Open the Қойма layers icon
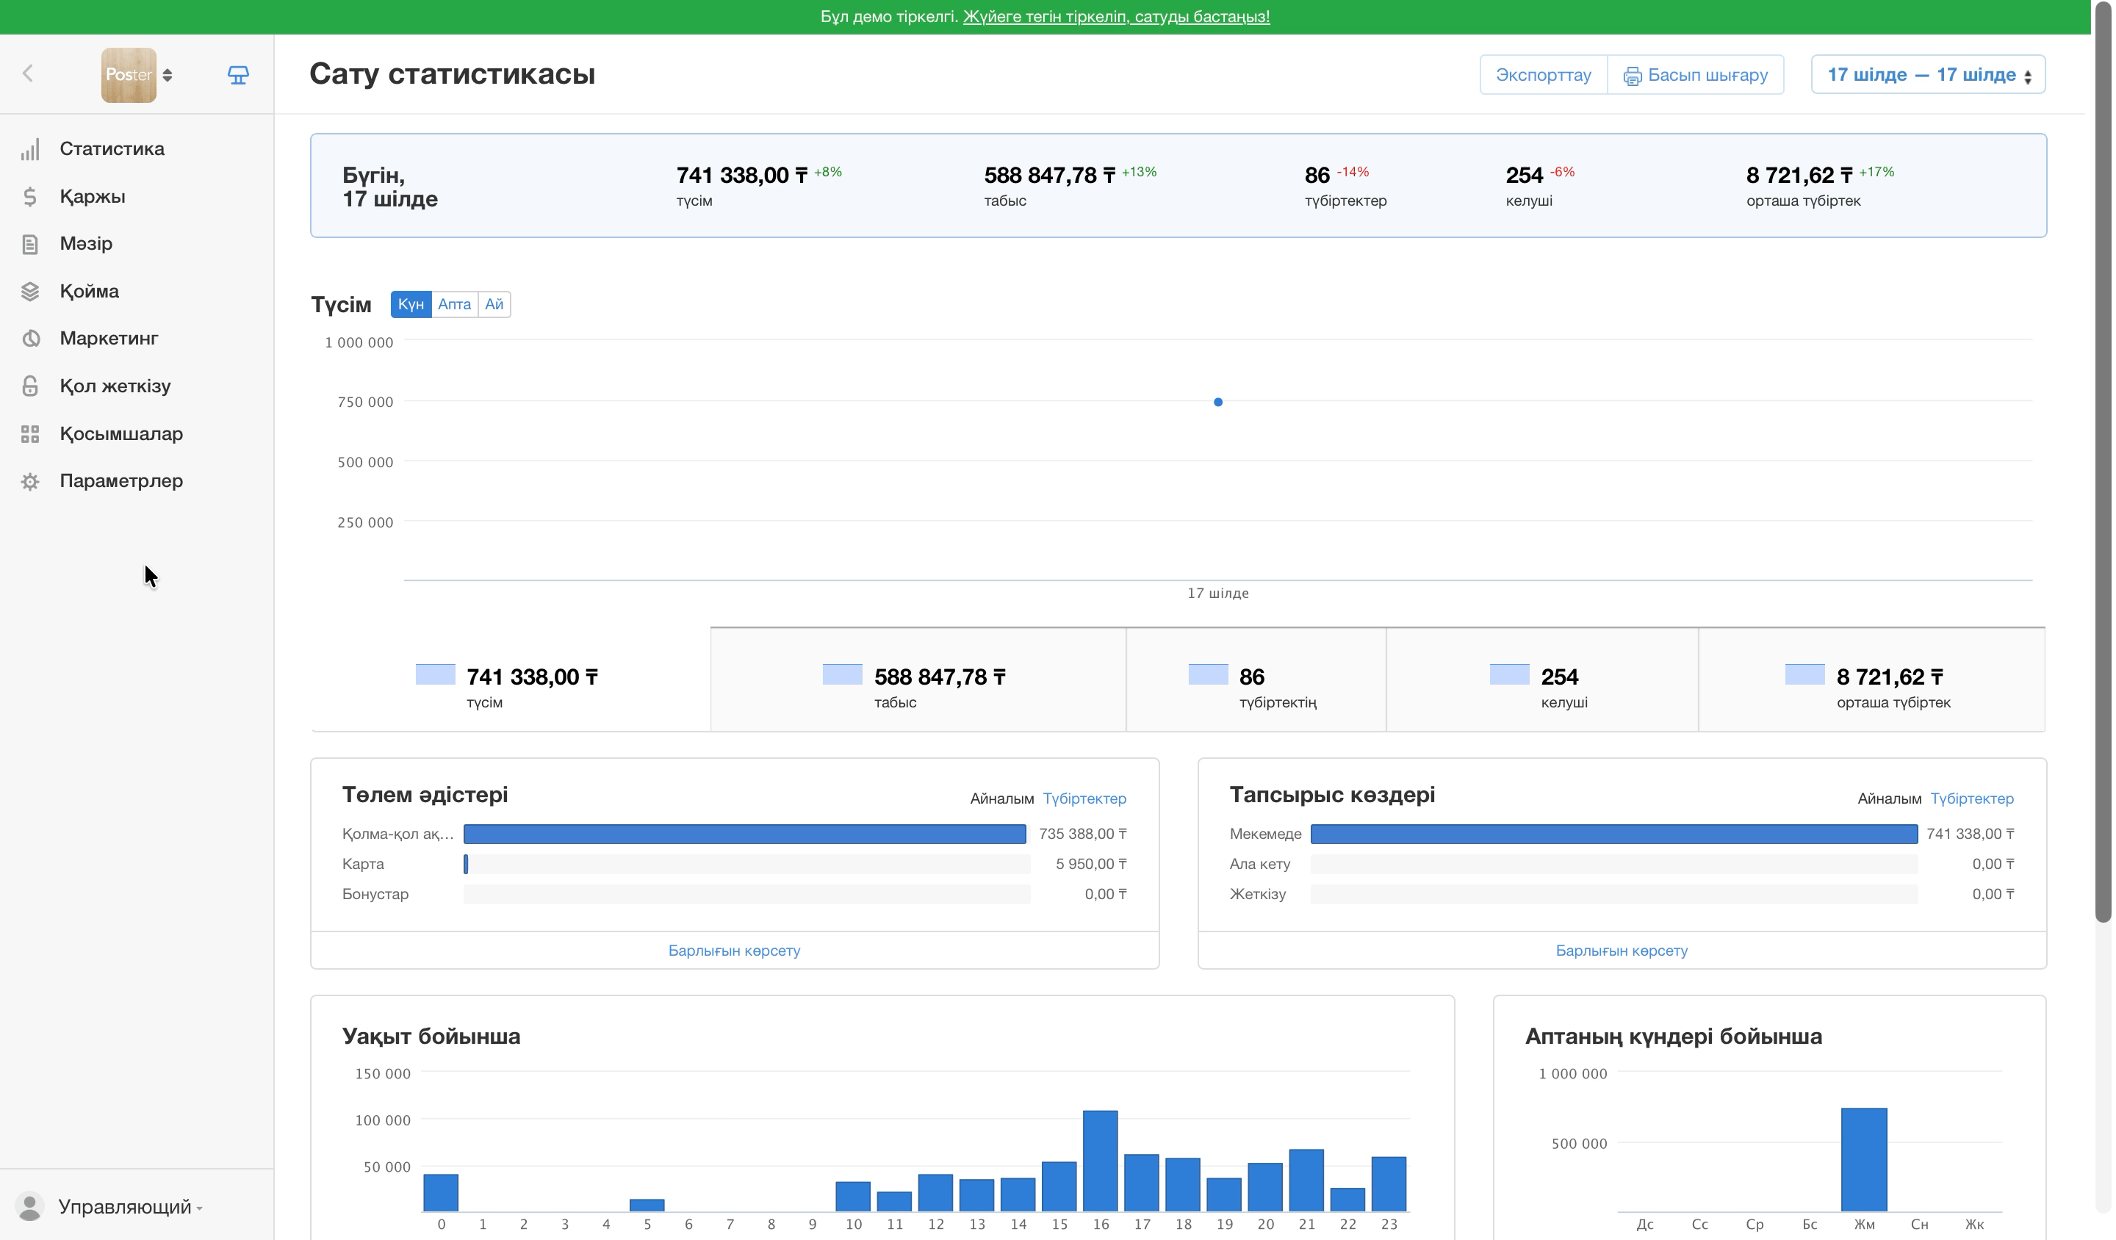 pyautogui.click(x=30, y=292)
